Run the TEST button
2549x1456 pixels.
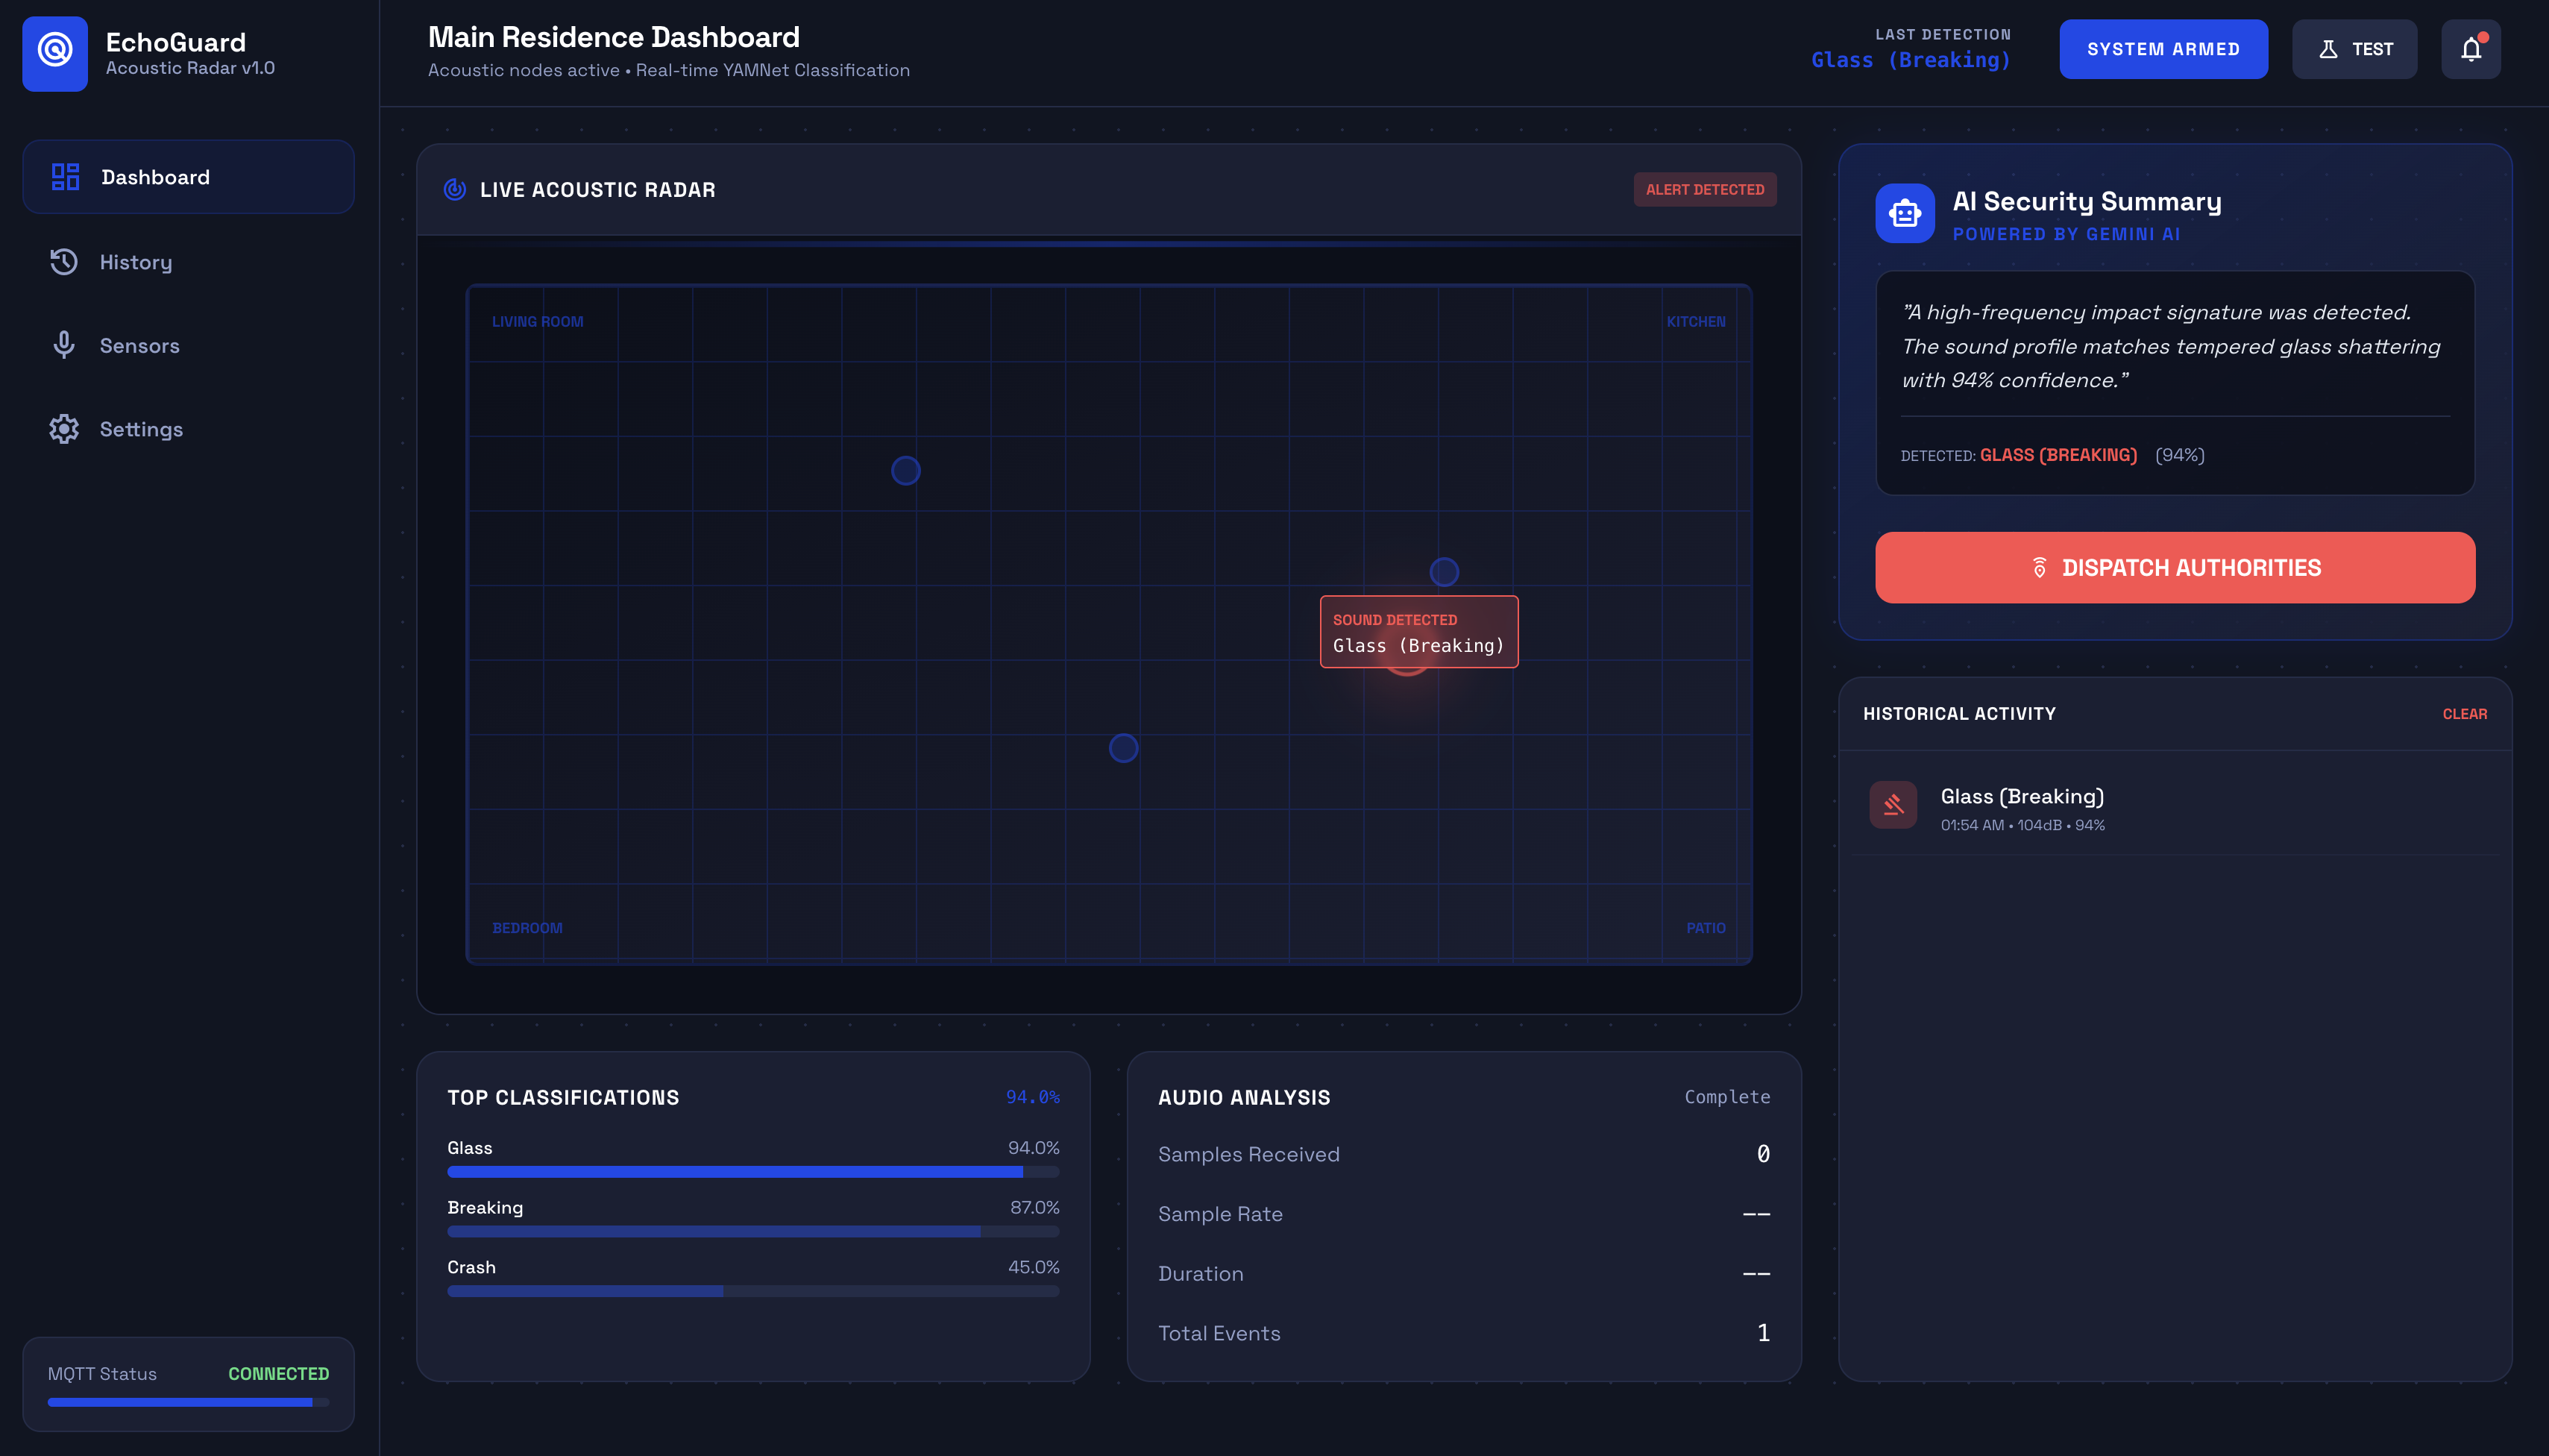2354,49
